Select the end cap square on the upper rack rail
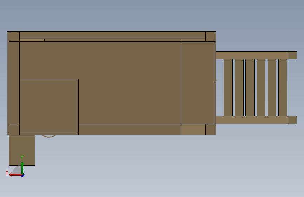Screen dimensions: 304x197 [292, 55]
